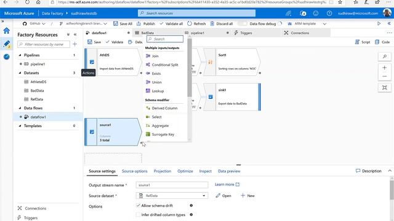Open the Script view
The height and width of the screenshot is (221, 394).
[x=363, y=42]
